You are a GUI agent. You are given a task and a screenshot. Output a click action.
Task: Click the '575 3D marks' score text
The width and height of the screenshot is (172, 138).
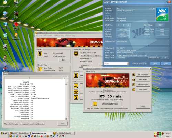110,96
